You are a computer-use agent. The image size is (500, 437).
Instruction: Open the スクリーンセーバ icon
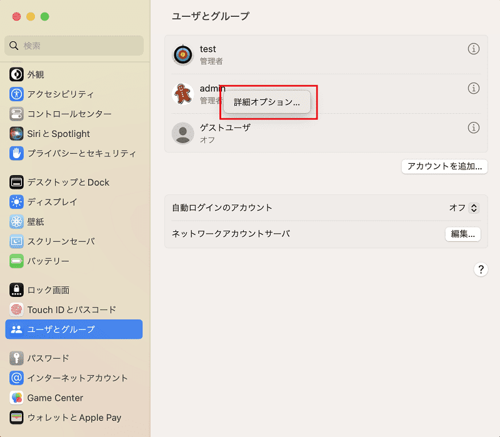[16, 241]
